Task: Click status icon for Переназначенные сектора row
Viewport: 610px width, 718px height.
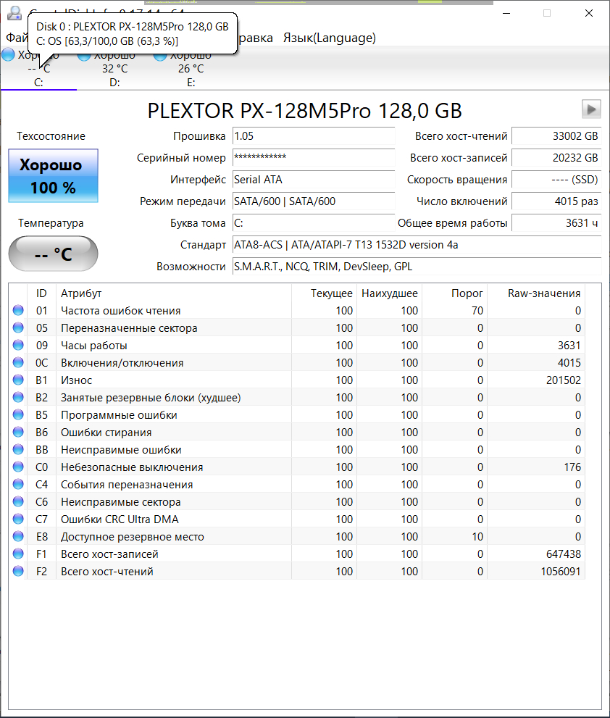Action: point(18,328)
